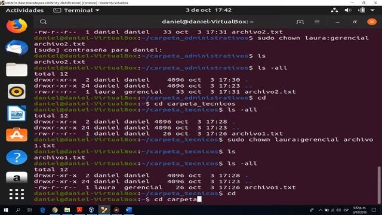Click the Windows taskbar search icon
The height and width of the screenshot is (215, 382).
click(18, 210)
